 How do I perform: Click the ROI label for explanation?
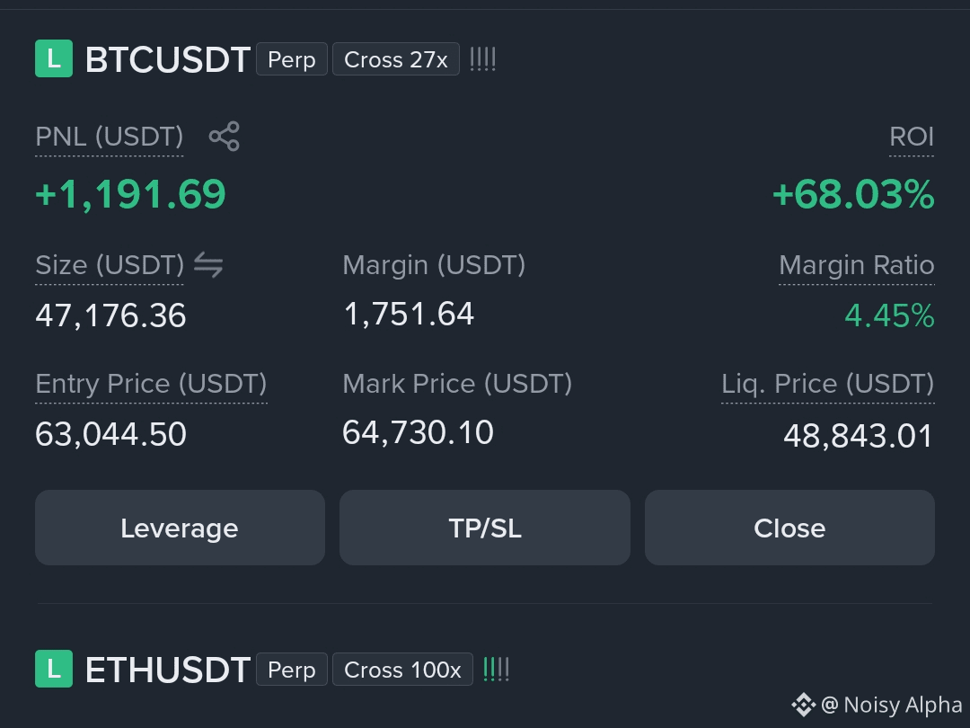pyautogui.click(x=912, y=137)
